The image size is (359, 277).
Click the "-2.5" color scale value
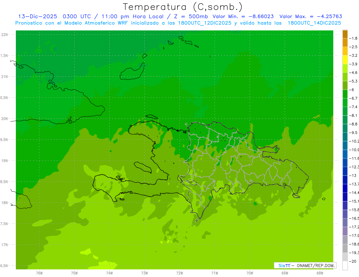(x=353, y=47)
